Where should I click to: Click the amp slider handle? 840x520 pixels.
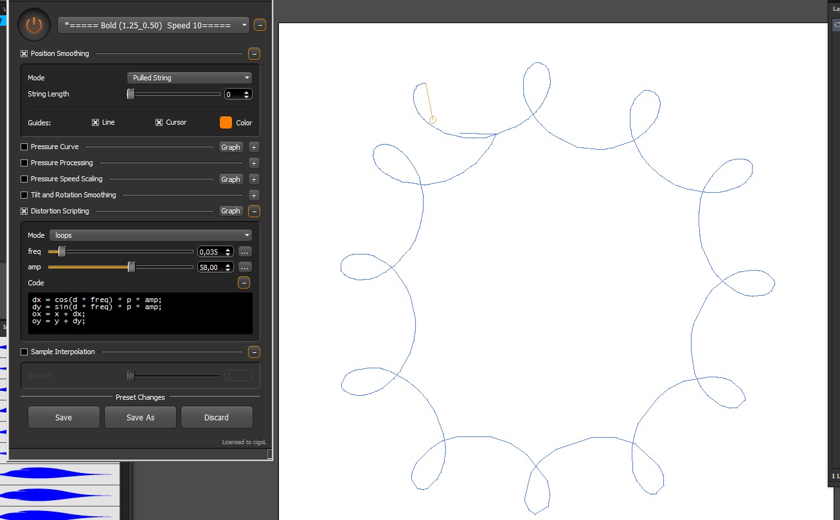pos(131,267)
